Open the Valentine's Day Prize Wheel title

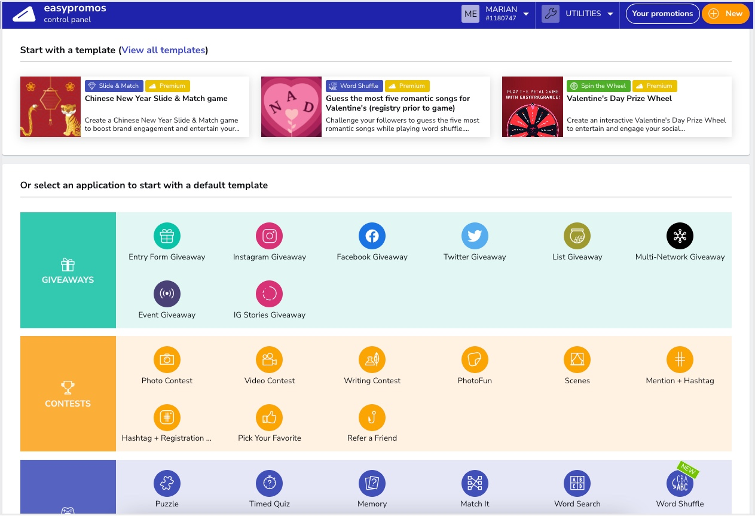(x=619, y=99)
